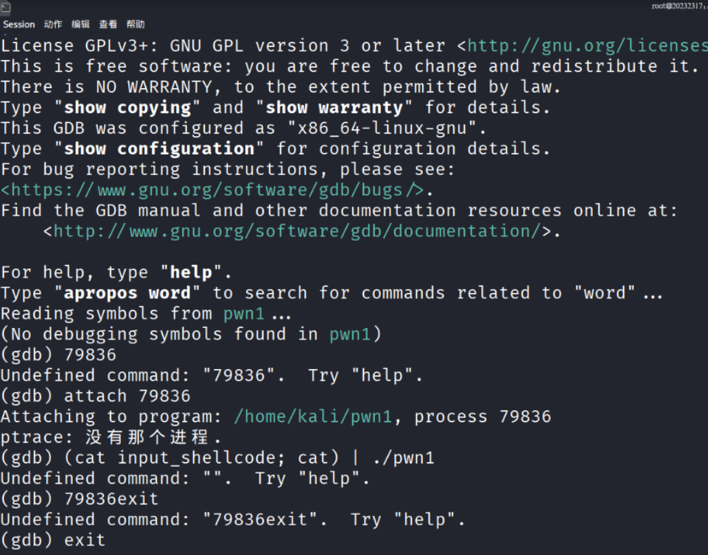
Task: Click the 'show copying' bold text
Action: [x=127, y=108]
